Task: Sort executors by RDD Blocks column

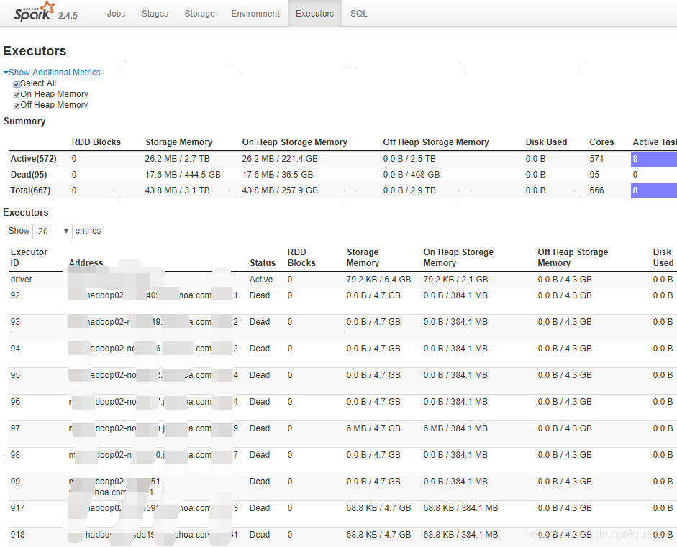Action: click(301, 257)
